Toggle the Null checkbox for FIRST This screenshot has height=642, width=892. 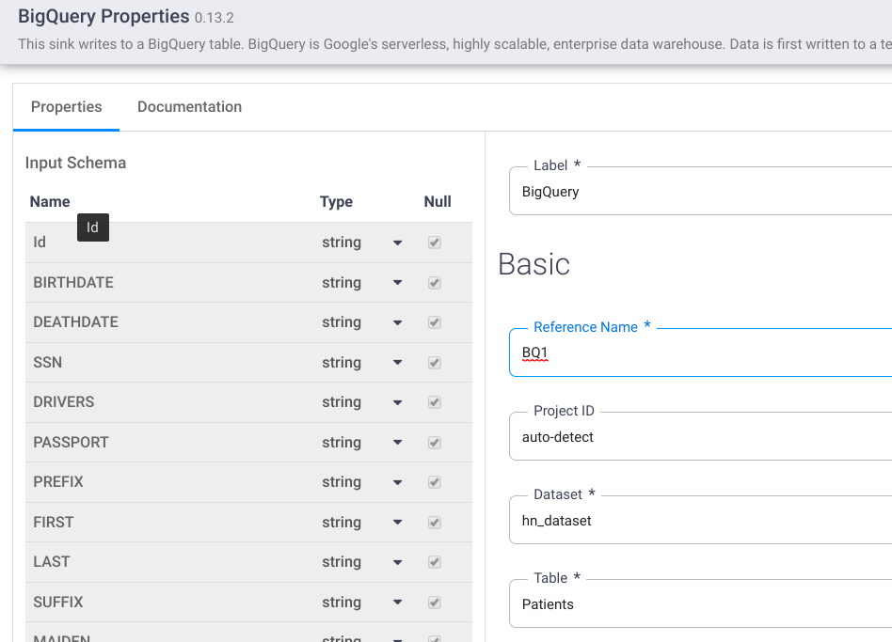[x=434, y=523]
